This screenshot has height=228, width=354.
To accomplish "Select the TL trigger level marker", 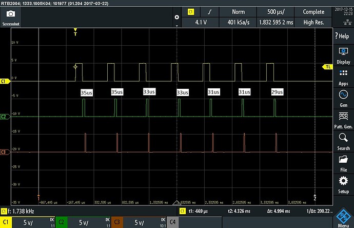I will tap(327, 67).
